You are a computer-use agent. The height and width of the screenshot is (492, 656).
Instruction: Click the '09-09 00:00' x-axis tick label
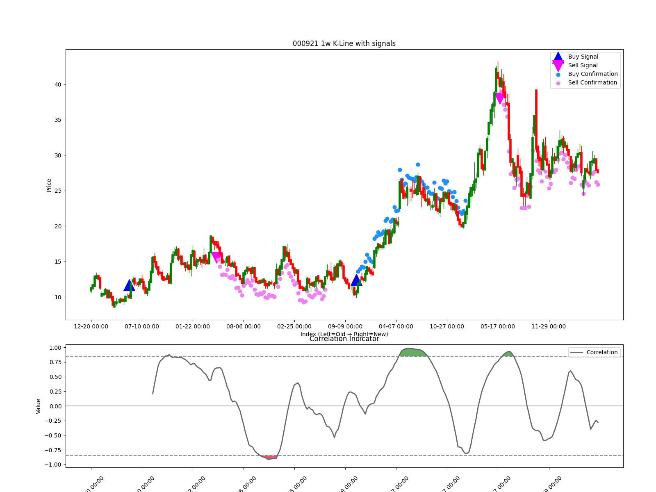345,326
